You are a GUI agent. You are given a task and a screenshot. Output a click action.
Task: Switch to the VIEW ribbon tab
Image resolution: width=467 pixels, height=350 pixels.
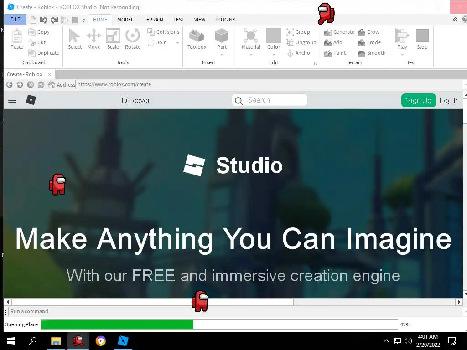pos(200,20)
